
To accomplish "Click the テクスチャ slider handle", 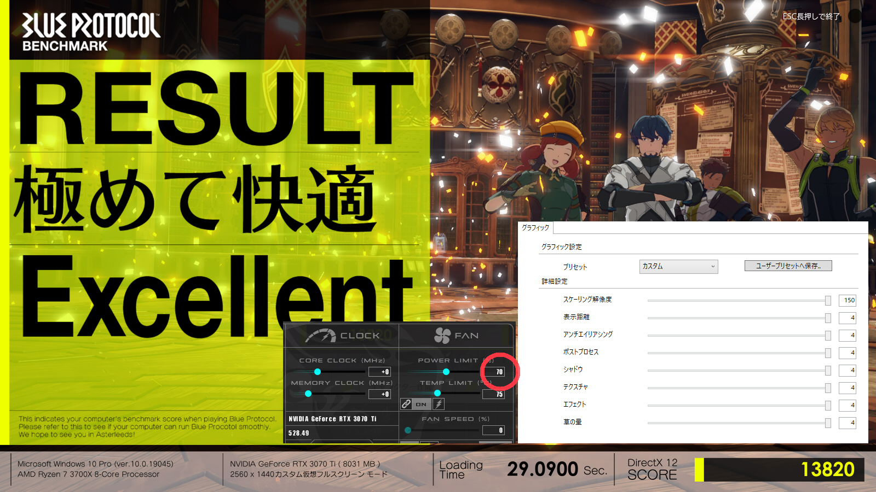I will tap(828, 388).
